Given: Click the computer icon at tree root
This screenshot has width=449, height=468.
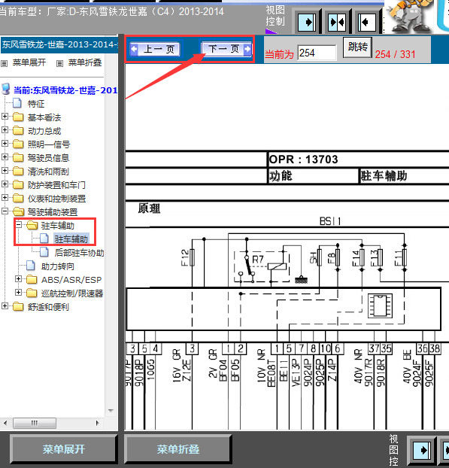Looking at the screenshot, I should (x=6, y=89).
